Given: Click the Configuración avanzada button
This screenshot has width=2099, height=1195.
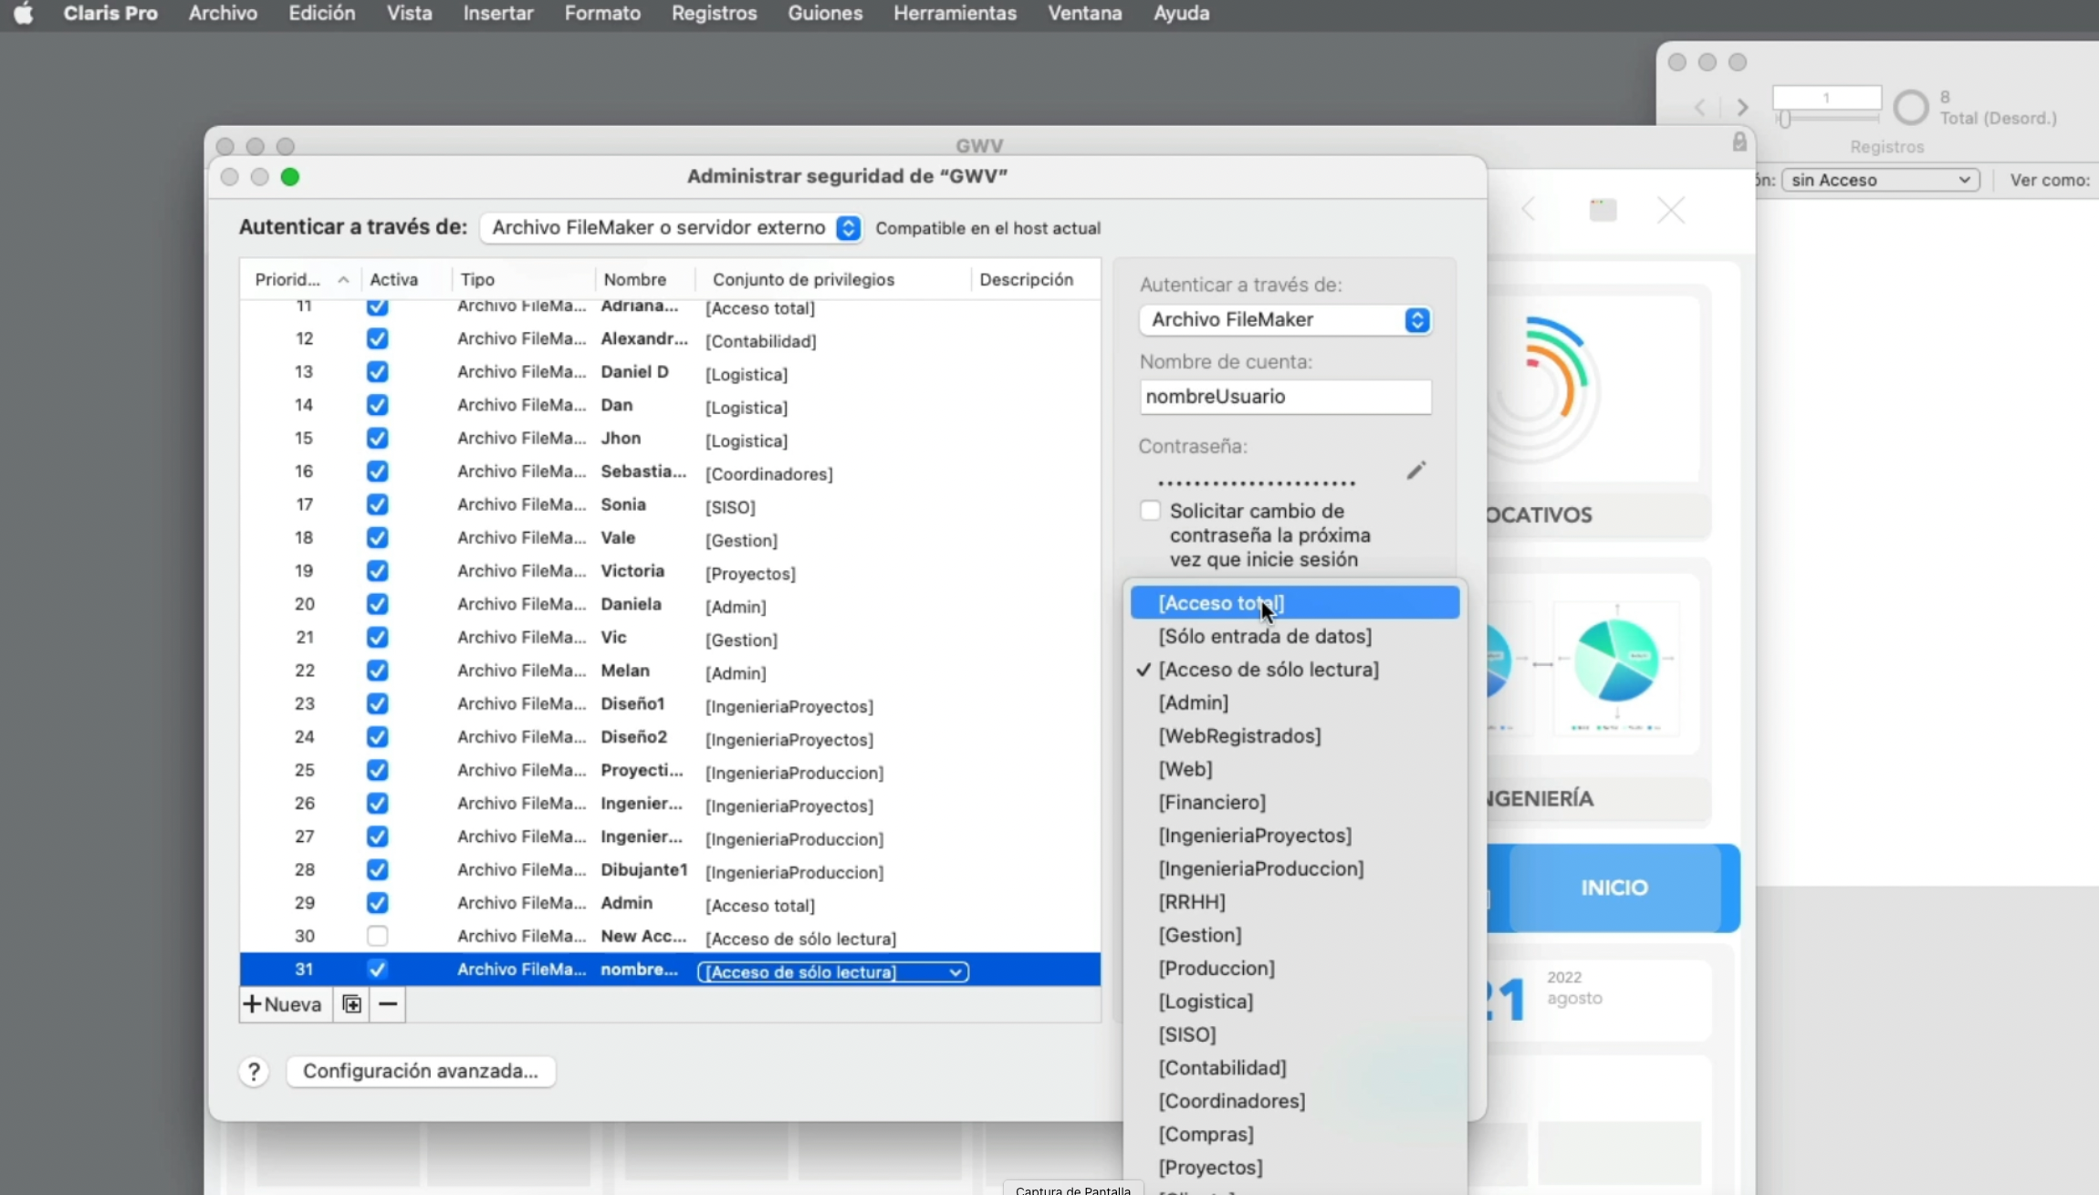Looking at the screenshot, I should (421, 1071).
